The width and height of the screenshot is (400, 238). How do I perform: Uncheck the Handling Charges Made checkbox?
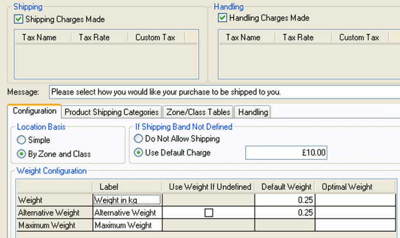(x=223, y=18)
